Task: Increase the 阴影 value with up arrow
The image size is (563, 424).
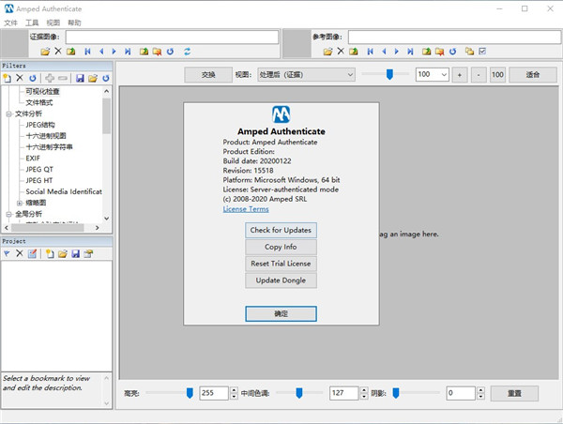Action: click(x=481, y=390)
